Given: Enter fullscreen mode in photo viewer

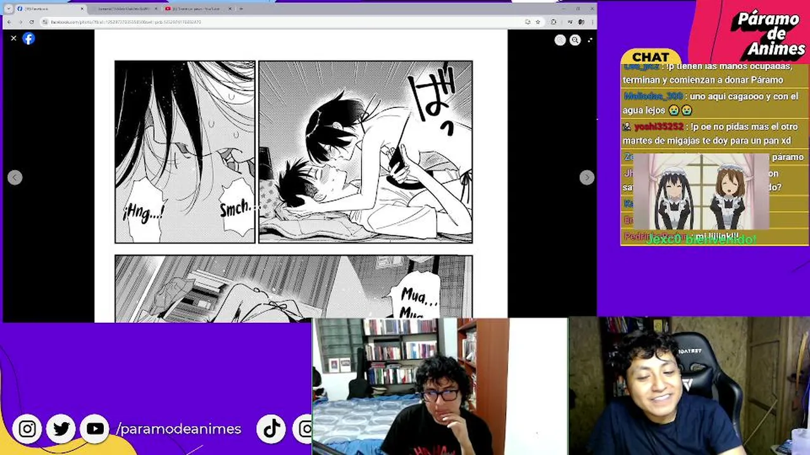Looking at the screenshot, I should pos(590,40).
